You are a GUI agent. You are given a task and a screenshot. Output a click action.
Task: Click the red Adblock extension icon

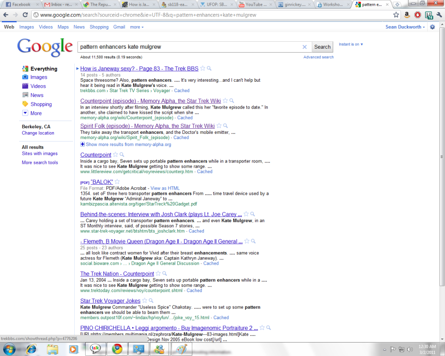[418, 15]
